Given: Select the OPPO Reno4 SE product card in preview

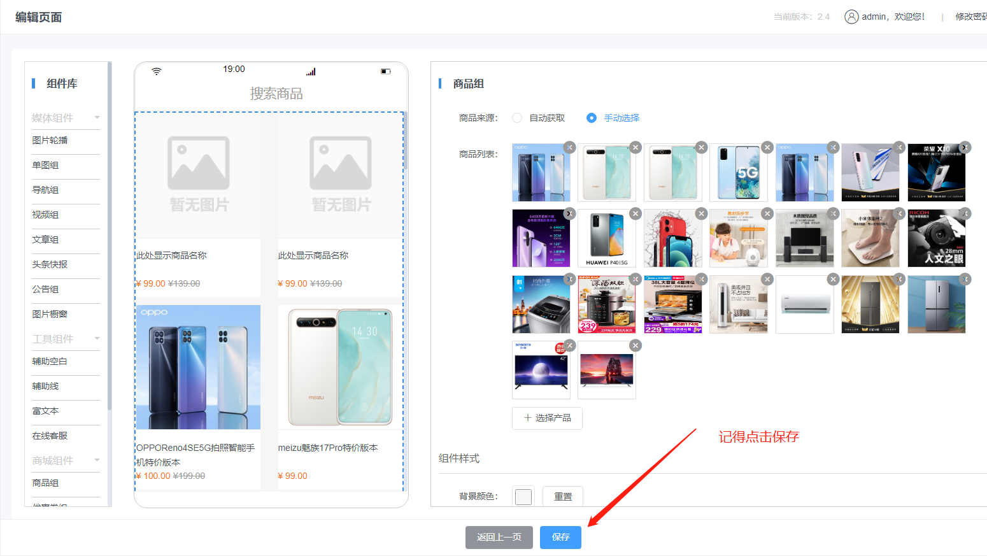Looking at the screenshot, I should pyautogui.click(x=198, y=397).
